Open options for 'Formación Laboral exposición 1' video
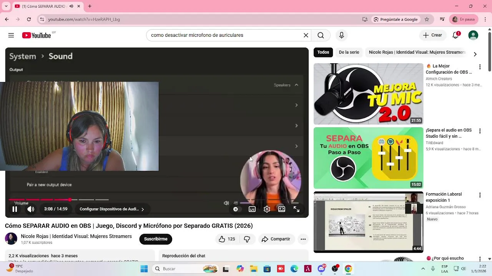492x276 pixels. [480, 195]
